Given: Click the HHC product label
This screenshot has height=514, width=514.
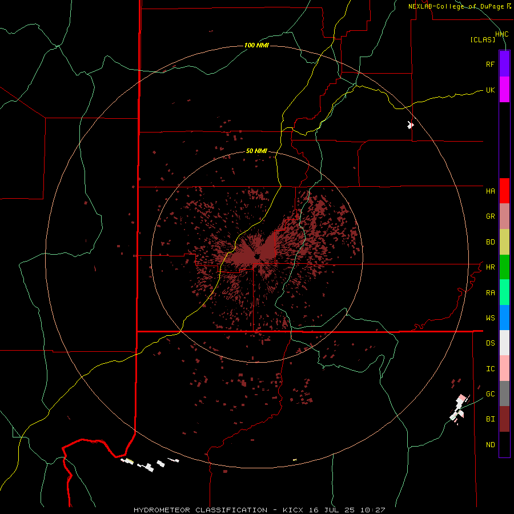Looking at the screenshot, I should (x=501, y=34).
